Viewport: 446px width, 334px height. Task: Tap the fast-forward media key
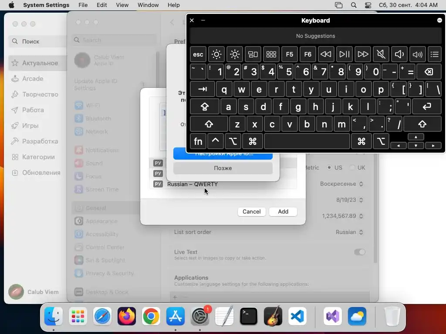tap(363, 54)
